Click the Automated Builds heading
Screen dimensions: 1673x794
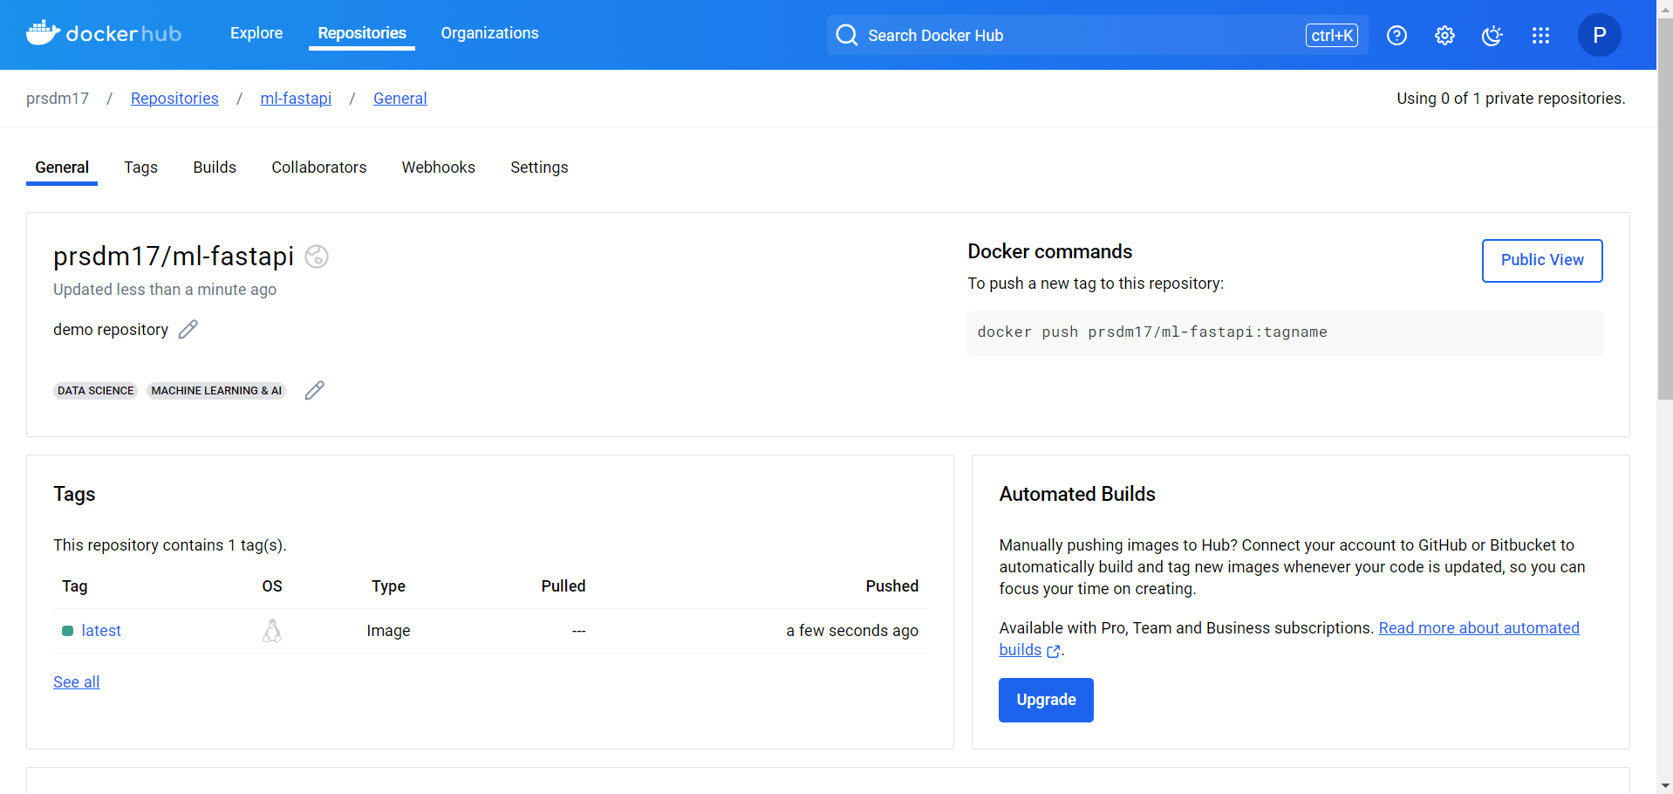[1077, 494]
